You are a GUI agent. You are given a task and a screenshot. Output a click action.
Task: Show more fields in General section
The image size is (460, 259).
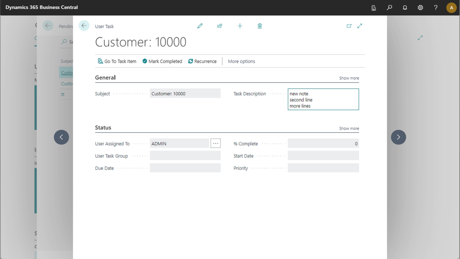pyautogui.click(x=349, y=78)
